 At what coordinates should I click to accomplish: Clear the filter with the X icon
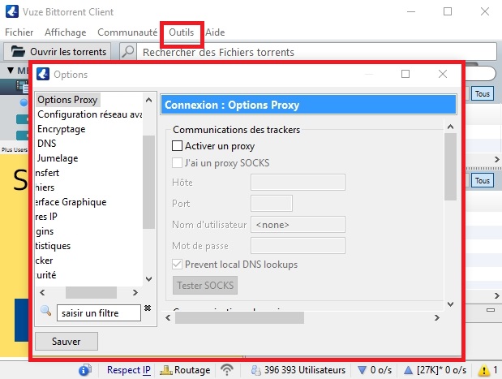click(x=148, y=308)
